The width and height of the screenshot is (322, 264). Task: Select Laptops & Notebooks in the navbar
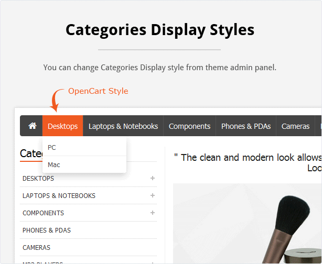(123, 126)
